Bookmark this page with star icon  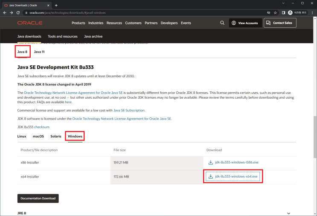click(x=275, y=13)
